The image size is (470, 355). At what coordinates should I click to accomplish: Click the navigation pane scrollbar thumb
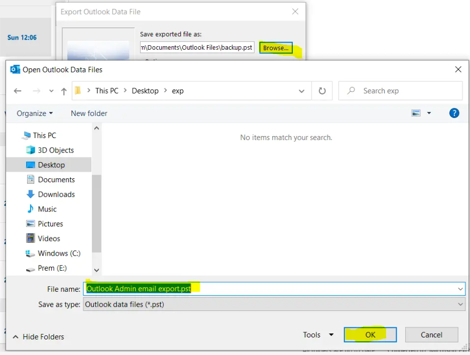pyautogui.click(x=96, y=213)
